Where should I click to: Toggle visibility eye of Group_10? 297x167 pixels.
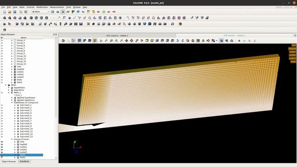pyautogui.click(x=2, y=56)
